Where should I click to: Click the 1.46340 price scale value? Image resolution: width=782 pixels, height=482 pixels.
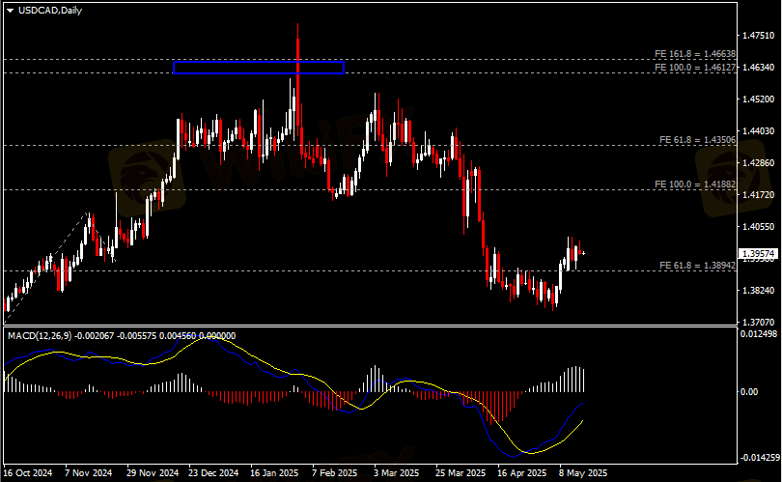[758, 68]
